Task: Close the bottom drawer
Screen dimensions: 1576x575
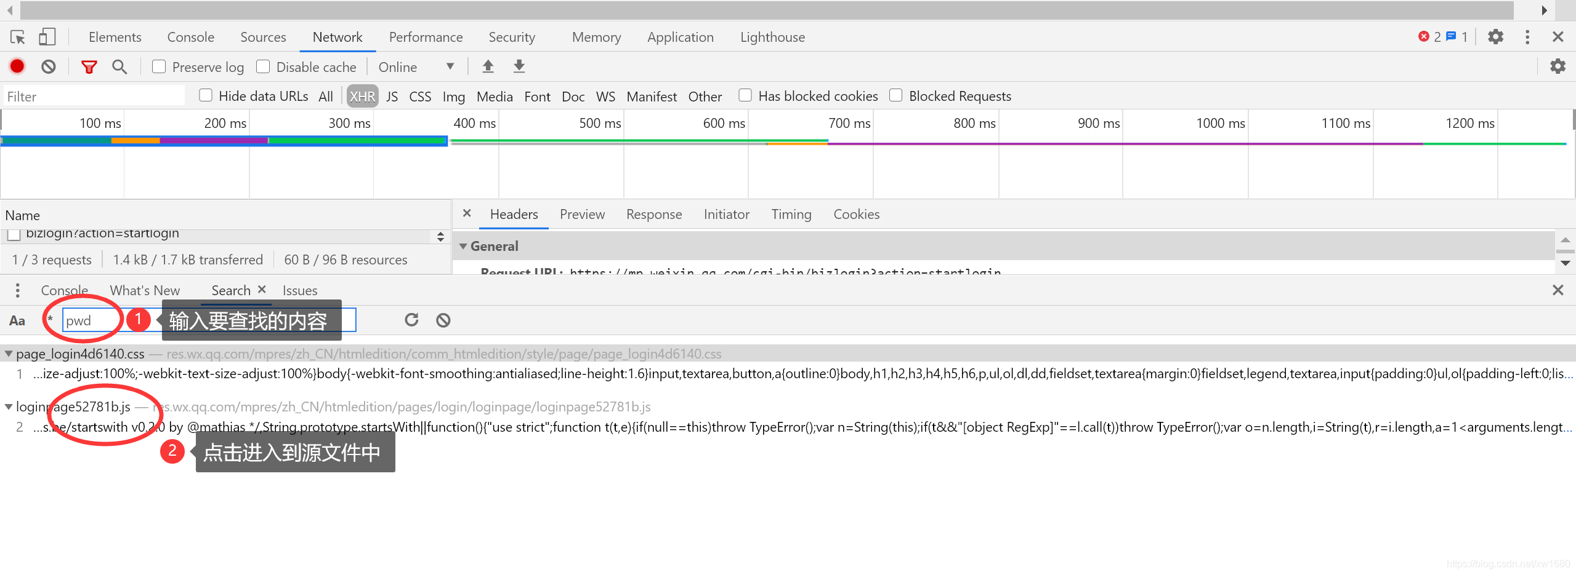Action: [1558, 290]
